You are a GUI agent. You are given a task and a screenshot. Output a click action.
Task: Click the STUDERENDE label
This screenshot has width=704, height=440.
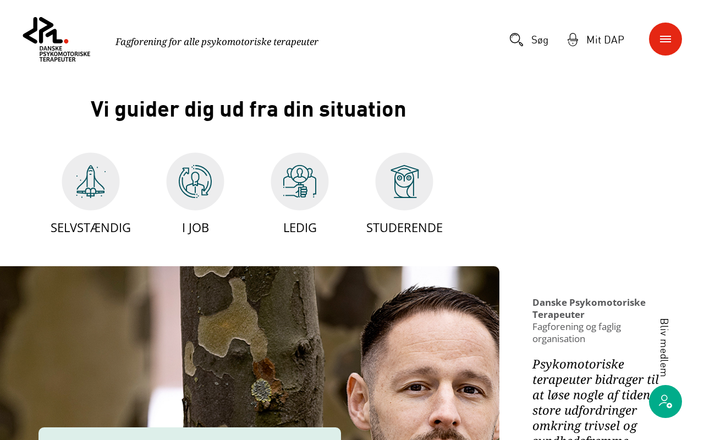(x=404, y=228)
